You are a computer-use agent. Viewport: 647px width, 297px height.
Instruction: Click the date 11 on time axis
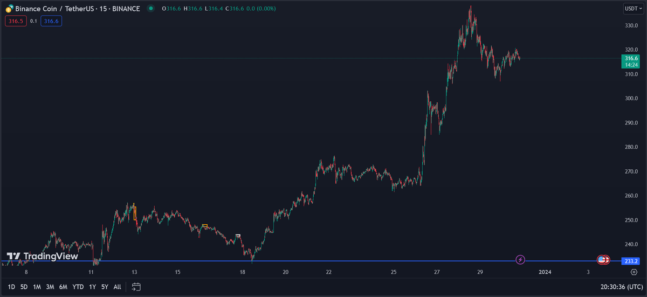pyautogui.click(x=91, y=272)
